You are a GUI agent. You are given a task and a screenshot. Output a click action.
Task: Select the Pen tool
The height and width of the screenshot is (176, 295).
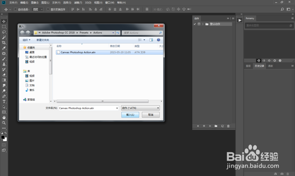4,96
